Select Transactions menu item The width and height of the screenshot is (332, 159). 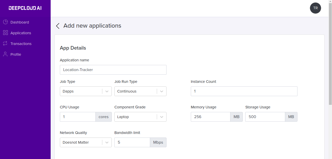(x=21, y=44)
